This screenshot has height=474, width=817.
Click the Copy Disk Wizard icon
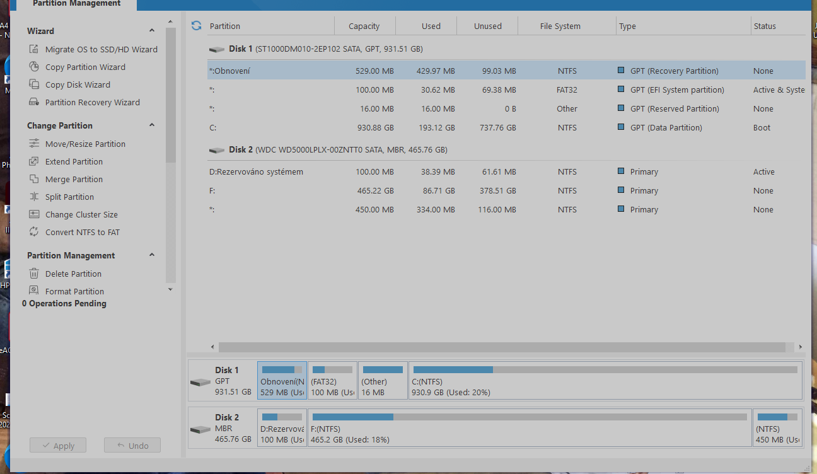click(34, 84)
